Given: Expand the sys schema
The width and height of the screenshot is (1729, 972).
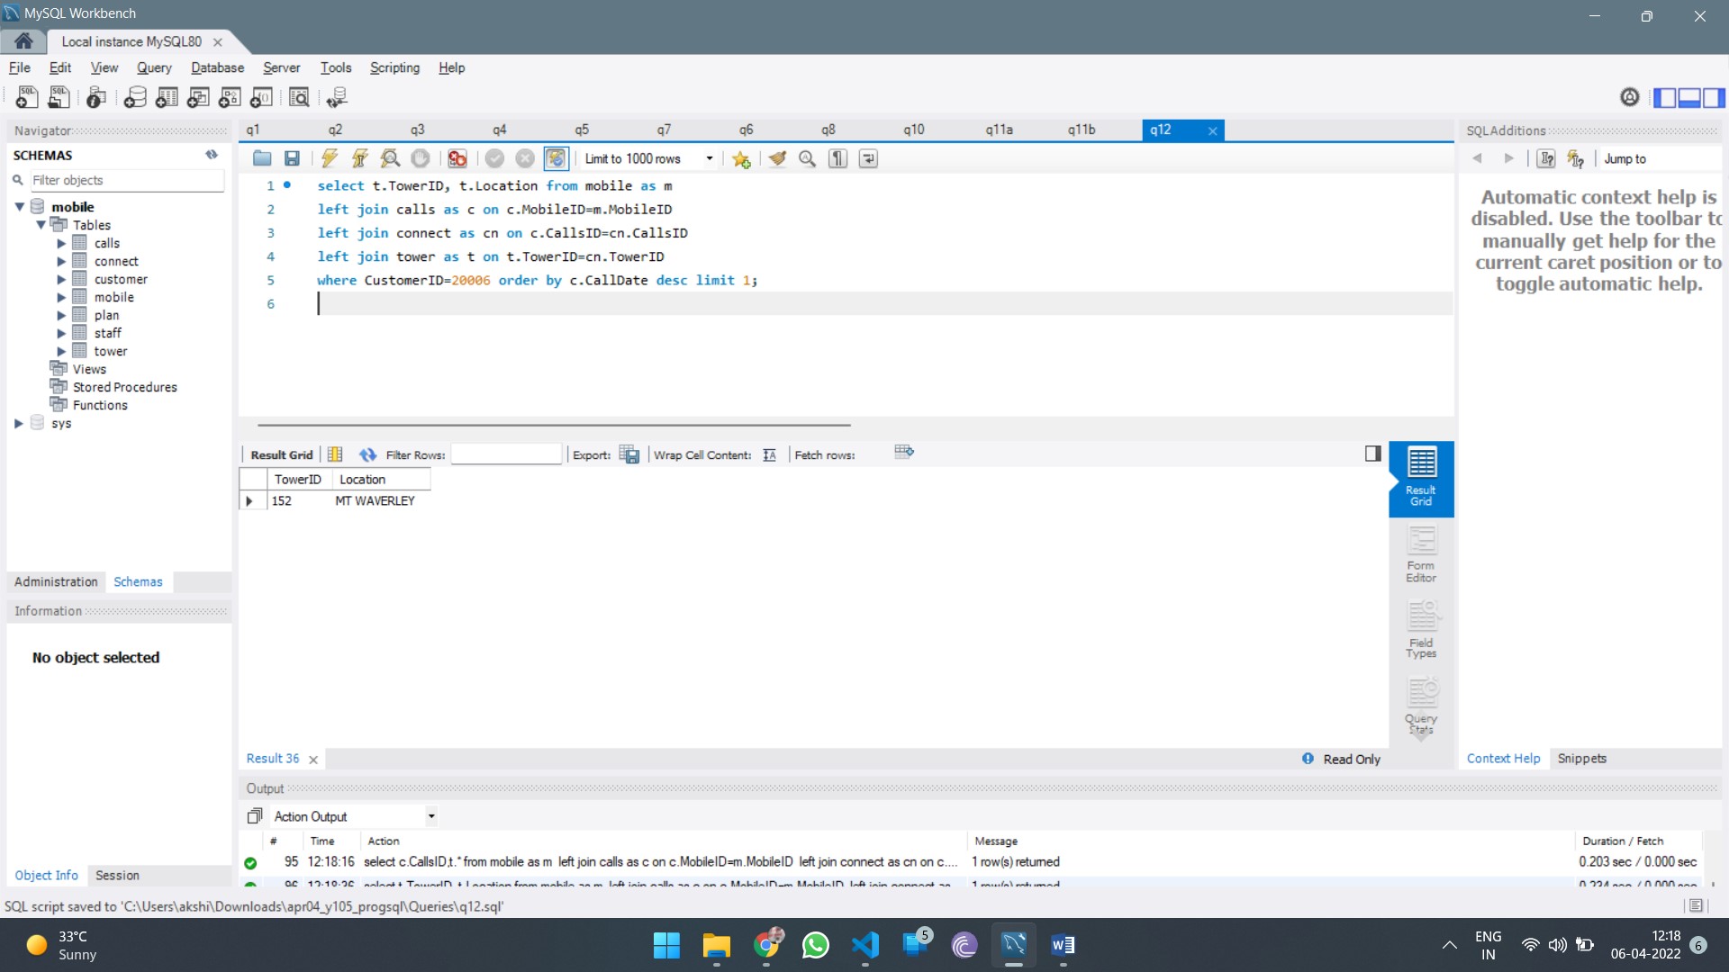Looking at the screenshot, I should pos(19,423).
